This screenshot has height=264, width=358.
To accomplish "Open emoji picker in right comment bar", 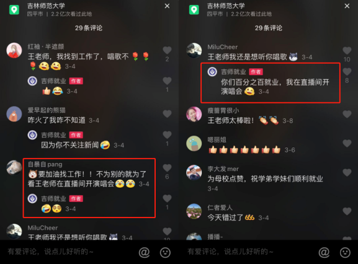I will point(345,252).
